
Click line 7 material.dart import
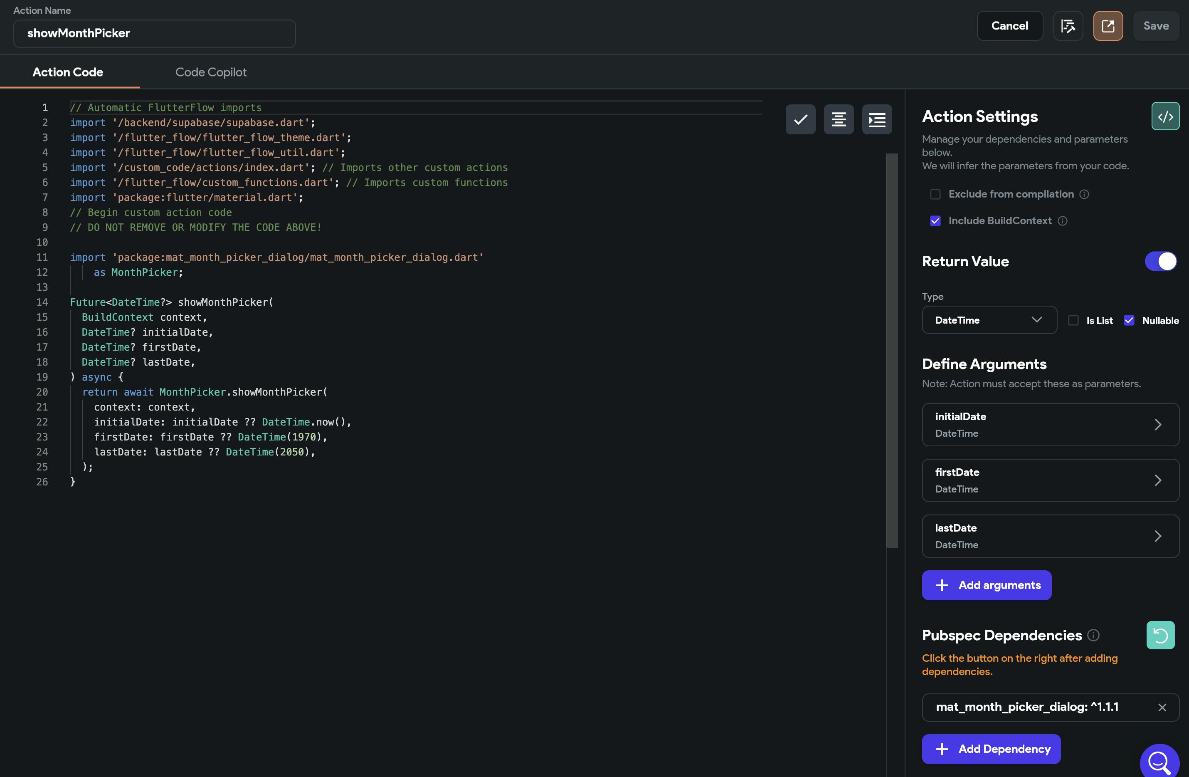(186, 198)
